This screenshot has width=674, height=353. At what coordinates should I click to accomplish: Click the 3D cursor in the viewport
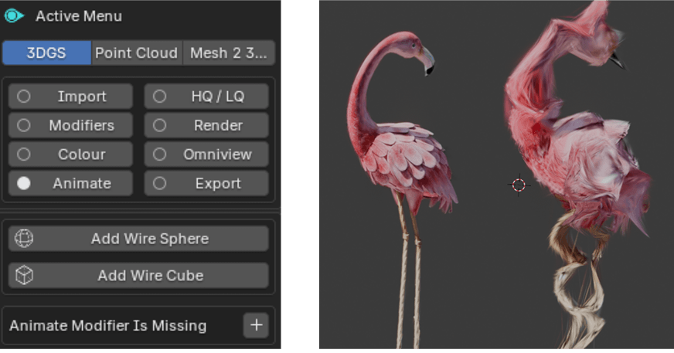pyautogui.click(x=519, y=185)
